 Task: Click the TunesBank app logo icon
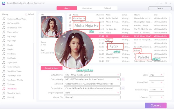pyautogui.click(x=4, y=3)
